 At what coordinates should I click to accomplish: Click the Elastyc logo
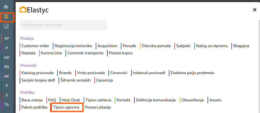34,10
